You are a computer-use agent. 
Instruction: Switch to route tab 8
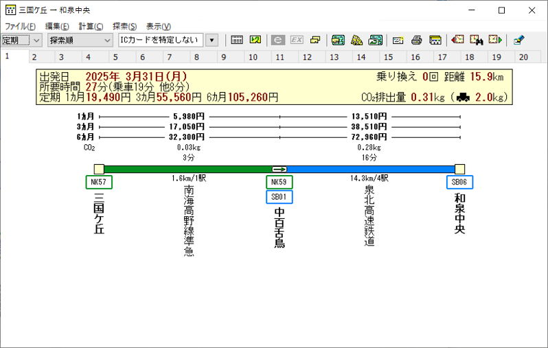click(204, 57)
